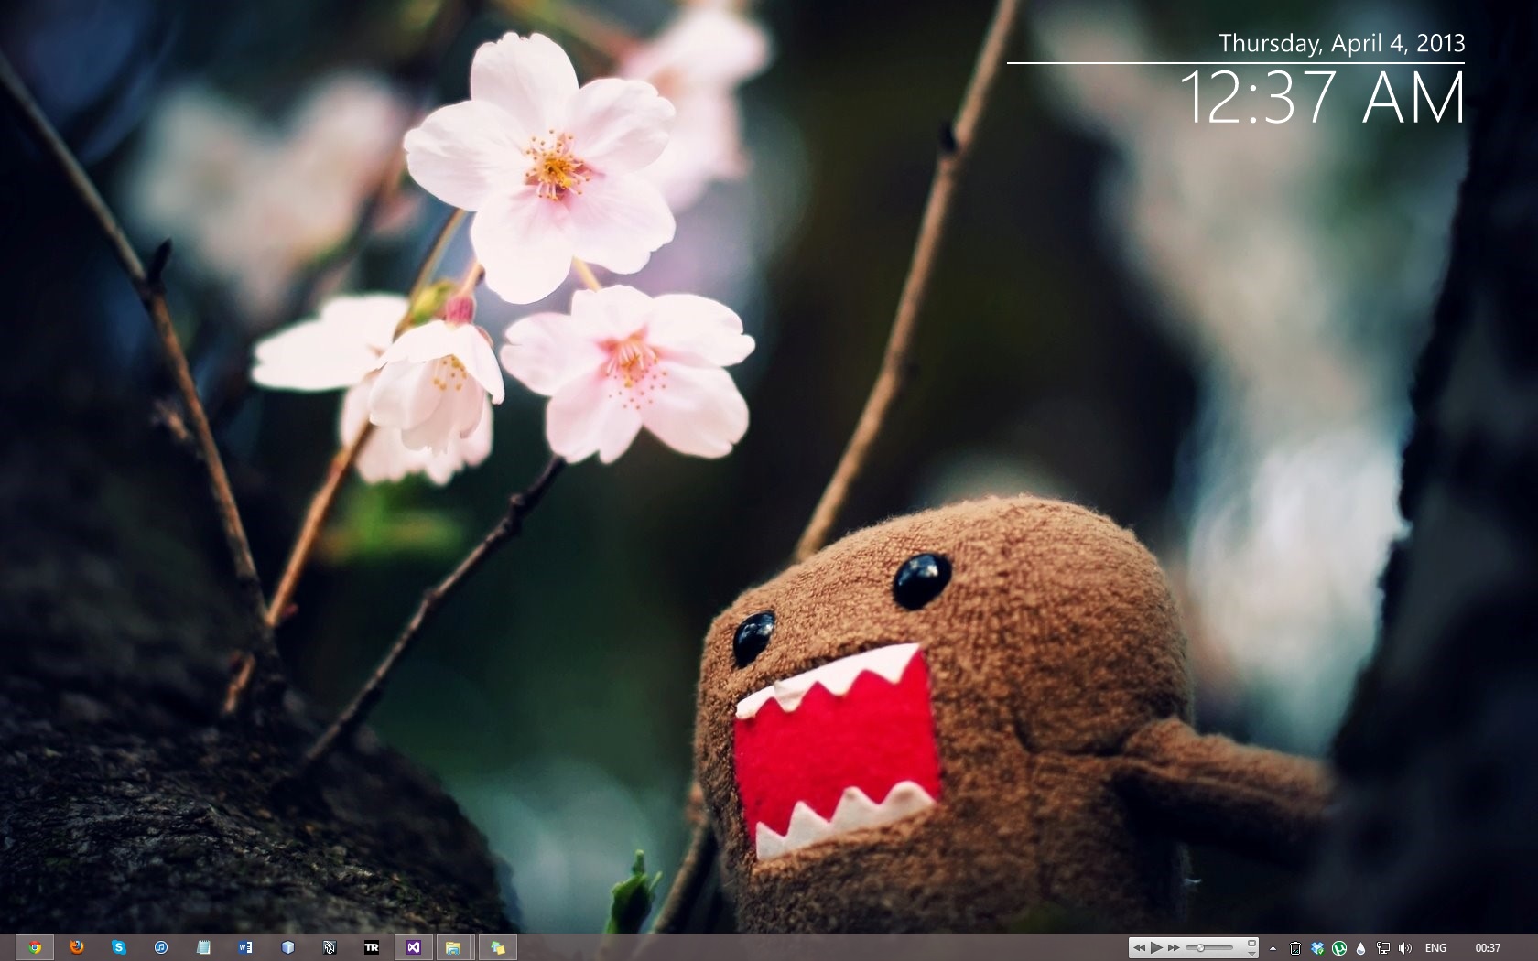
Task: Click the ENG input language indicator
Action: [x=1435, y=948]
